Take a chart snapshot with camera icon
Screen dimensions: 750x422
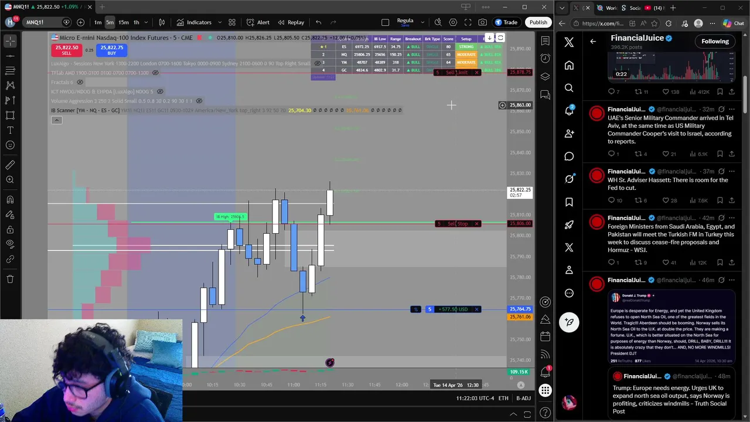click(482, 22)
